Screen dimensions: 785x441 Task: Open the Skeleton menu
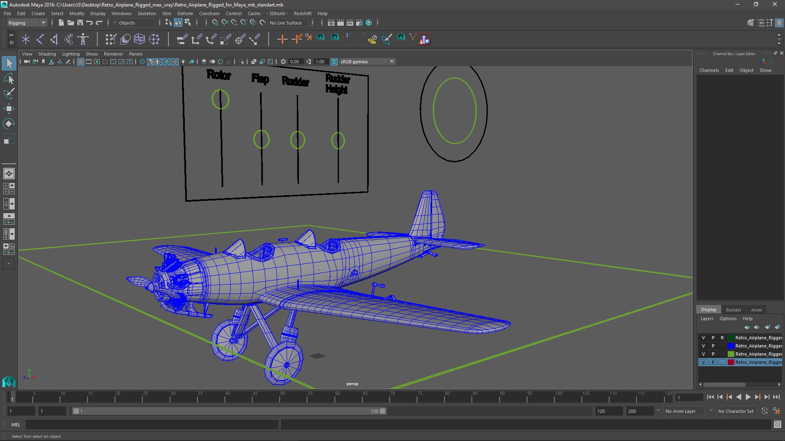click(146, 13)
